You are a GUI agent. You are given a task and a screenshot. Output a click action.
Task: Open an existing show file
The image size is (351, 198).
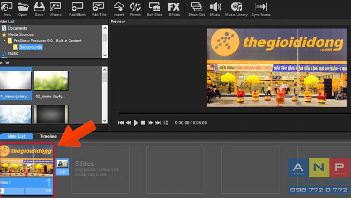point(23,9)
